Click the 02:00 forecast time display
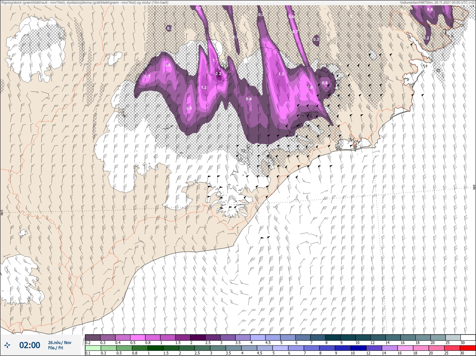 tap(29, 346)
